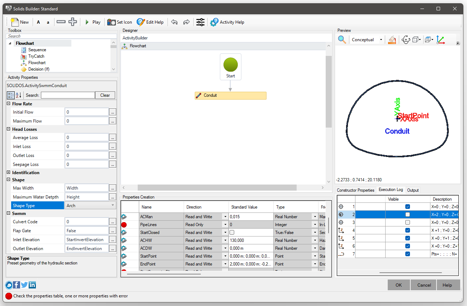The image size is (467, 306).
Task: Create a new activity with the New icon
Action: [x=20, y=22]
